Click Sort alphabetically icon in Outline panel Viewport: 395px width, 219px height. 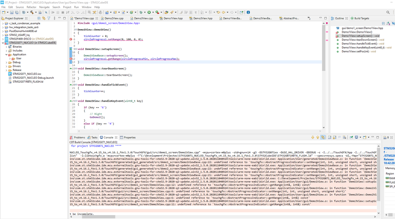[x=388, y=23]
